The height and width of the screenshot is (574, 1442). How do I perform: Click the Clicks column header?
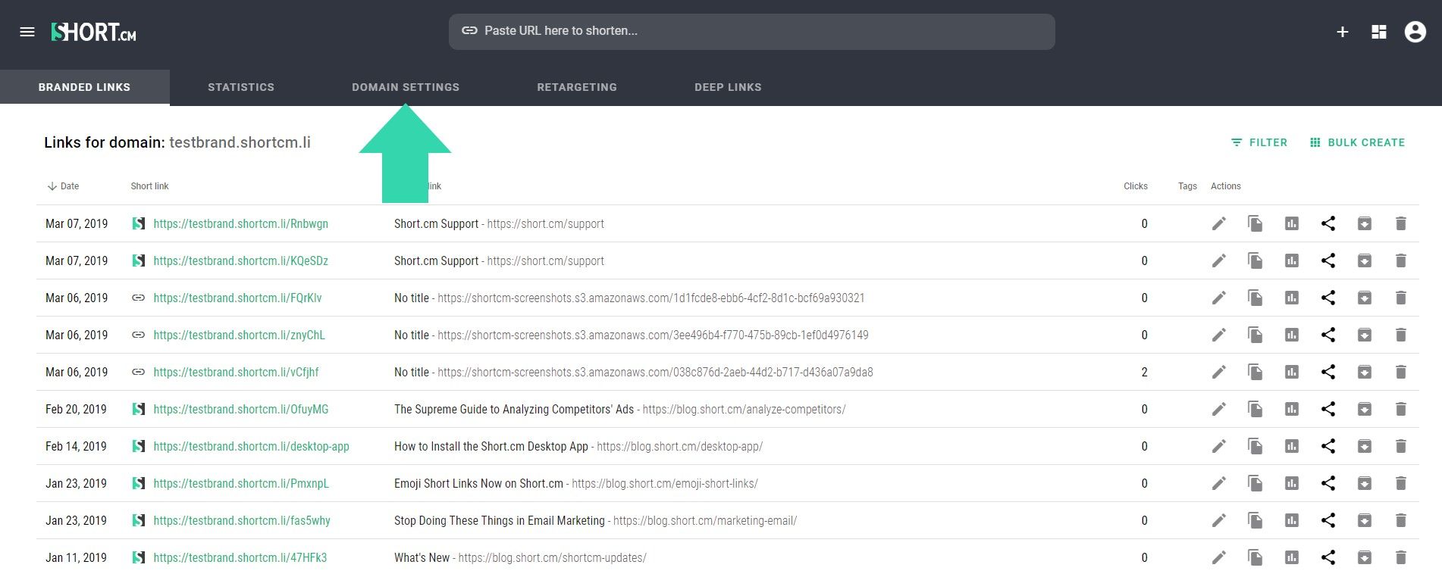pos(1135,186)
